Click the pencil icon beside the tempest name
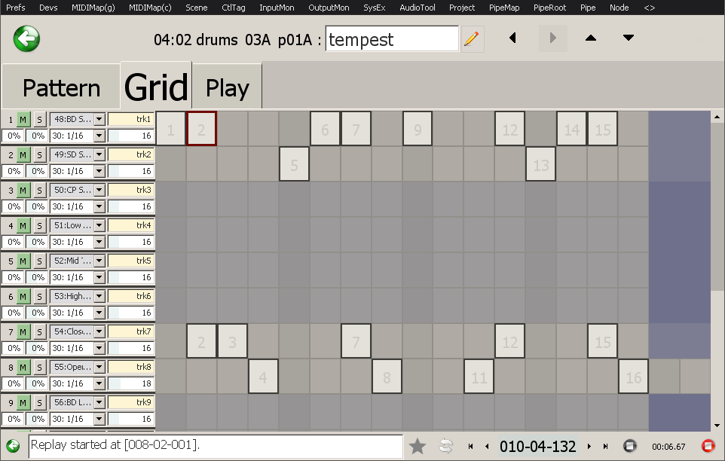 tap(472, 39)
